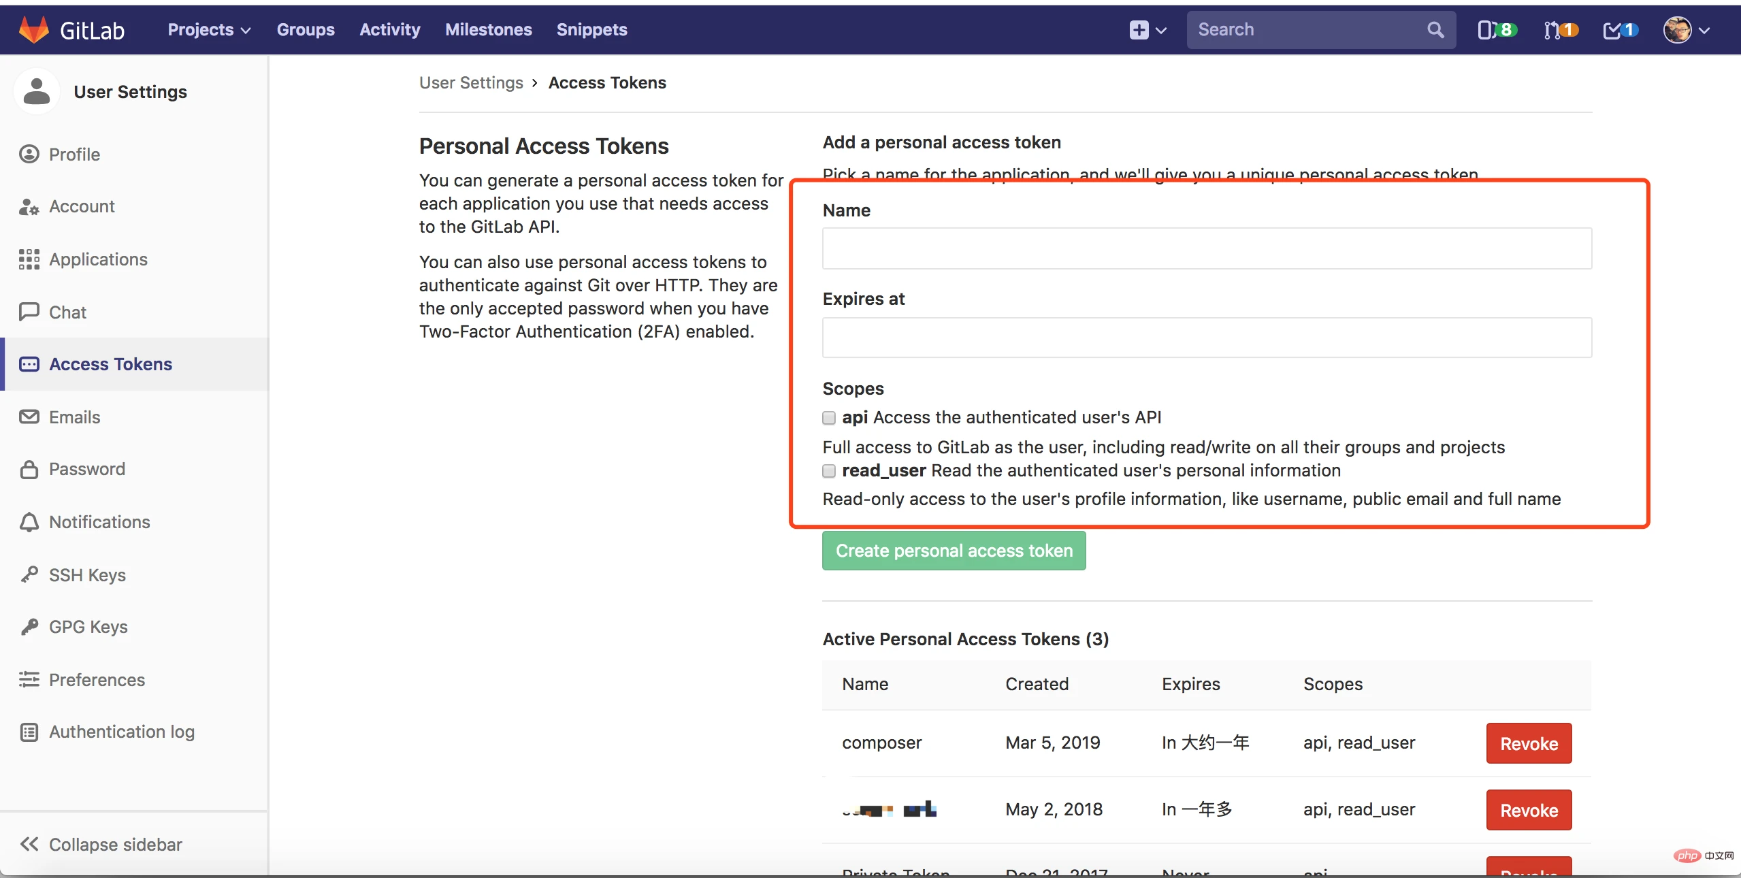Click the Account gear-person icon
Screen dimensions: 1741x878
pyautogui.click(x=29, y=207)
